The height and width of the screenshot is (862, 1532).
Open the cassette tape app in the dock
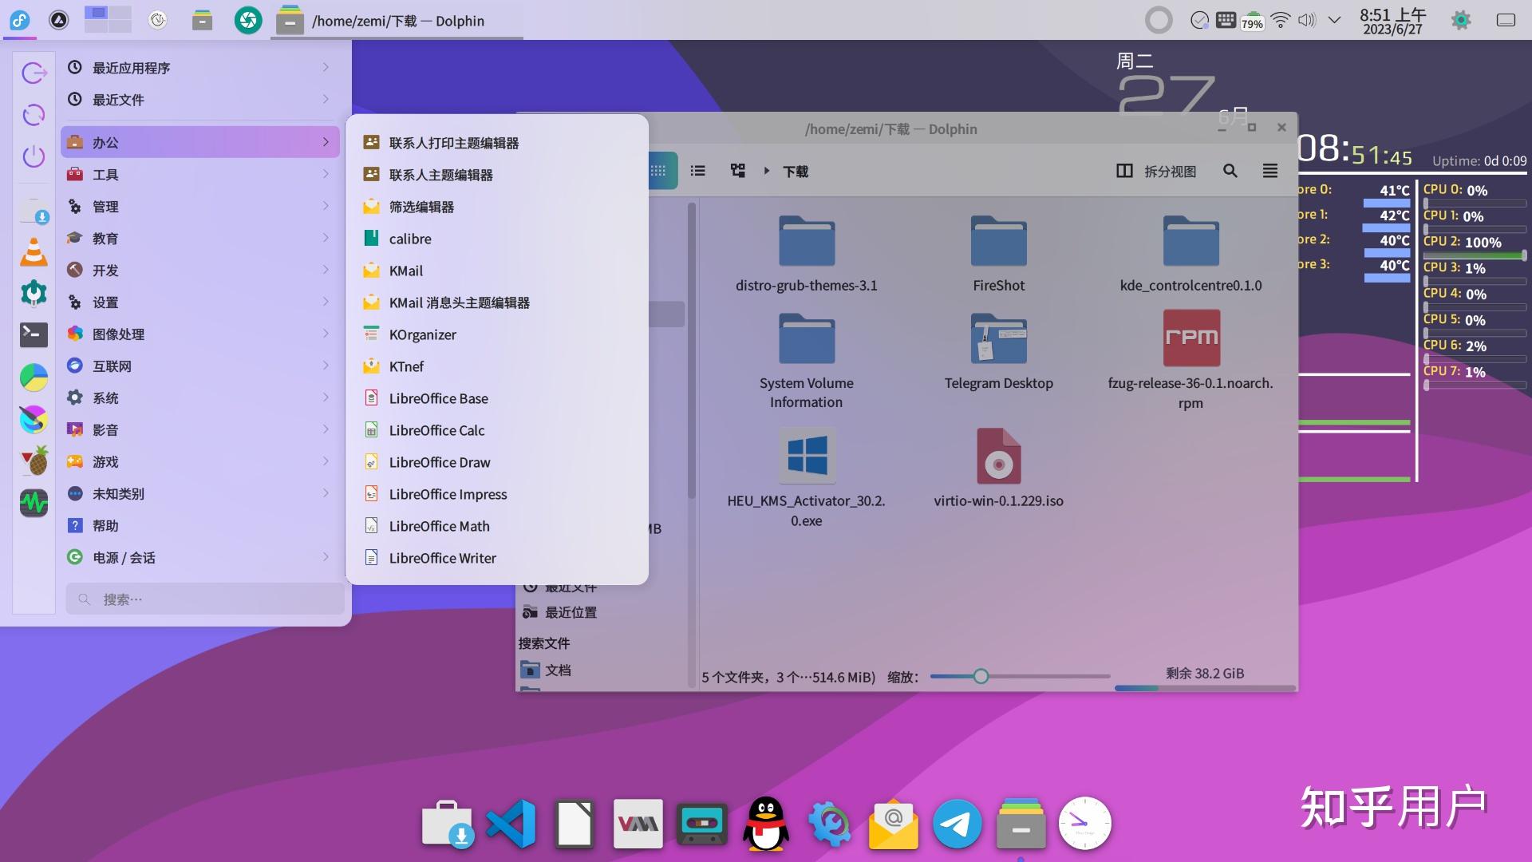702,824
